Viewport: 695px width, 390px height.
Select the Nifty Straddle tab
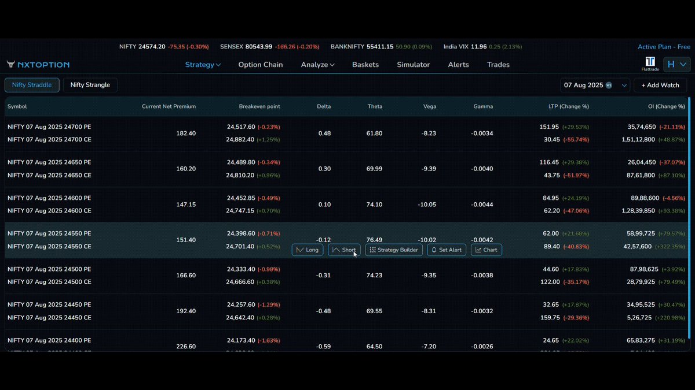click(x=32, y=85)
